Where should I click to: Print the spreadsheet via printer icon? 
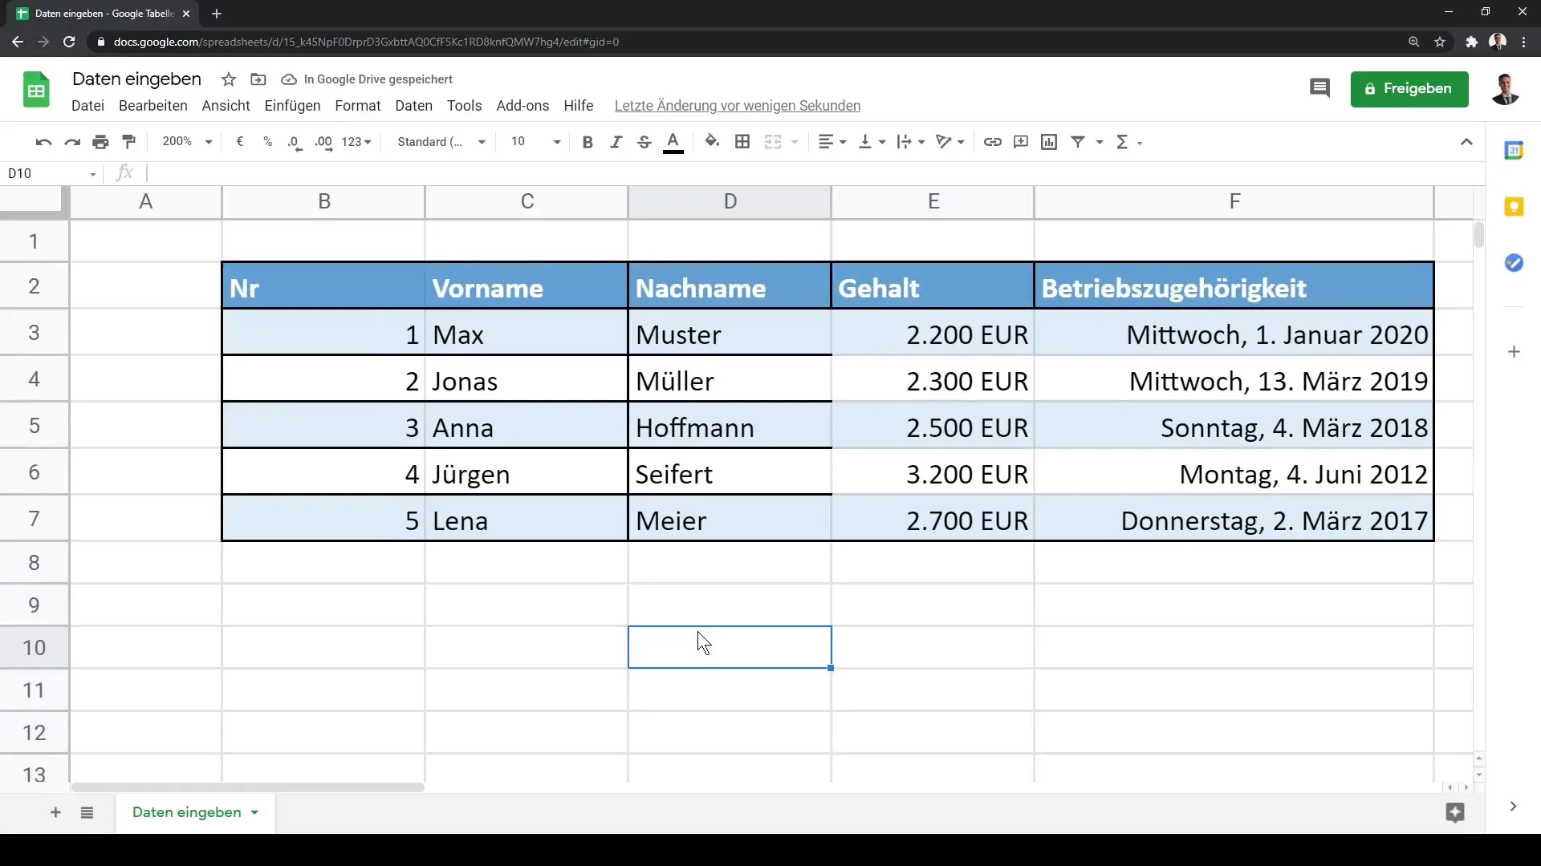(x=100, y=142)
